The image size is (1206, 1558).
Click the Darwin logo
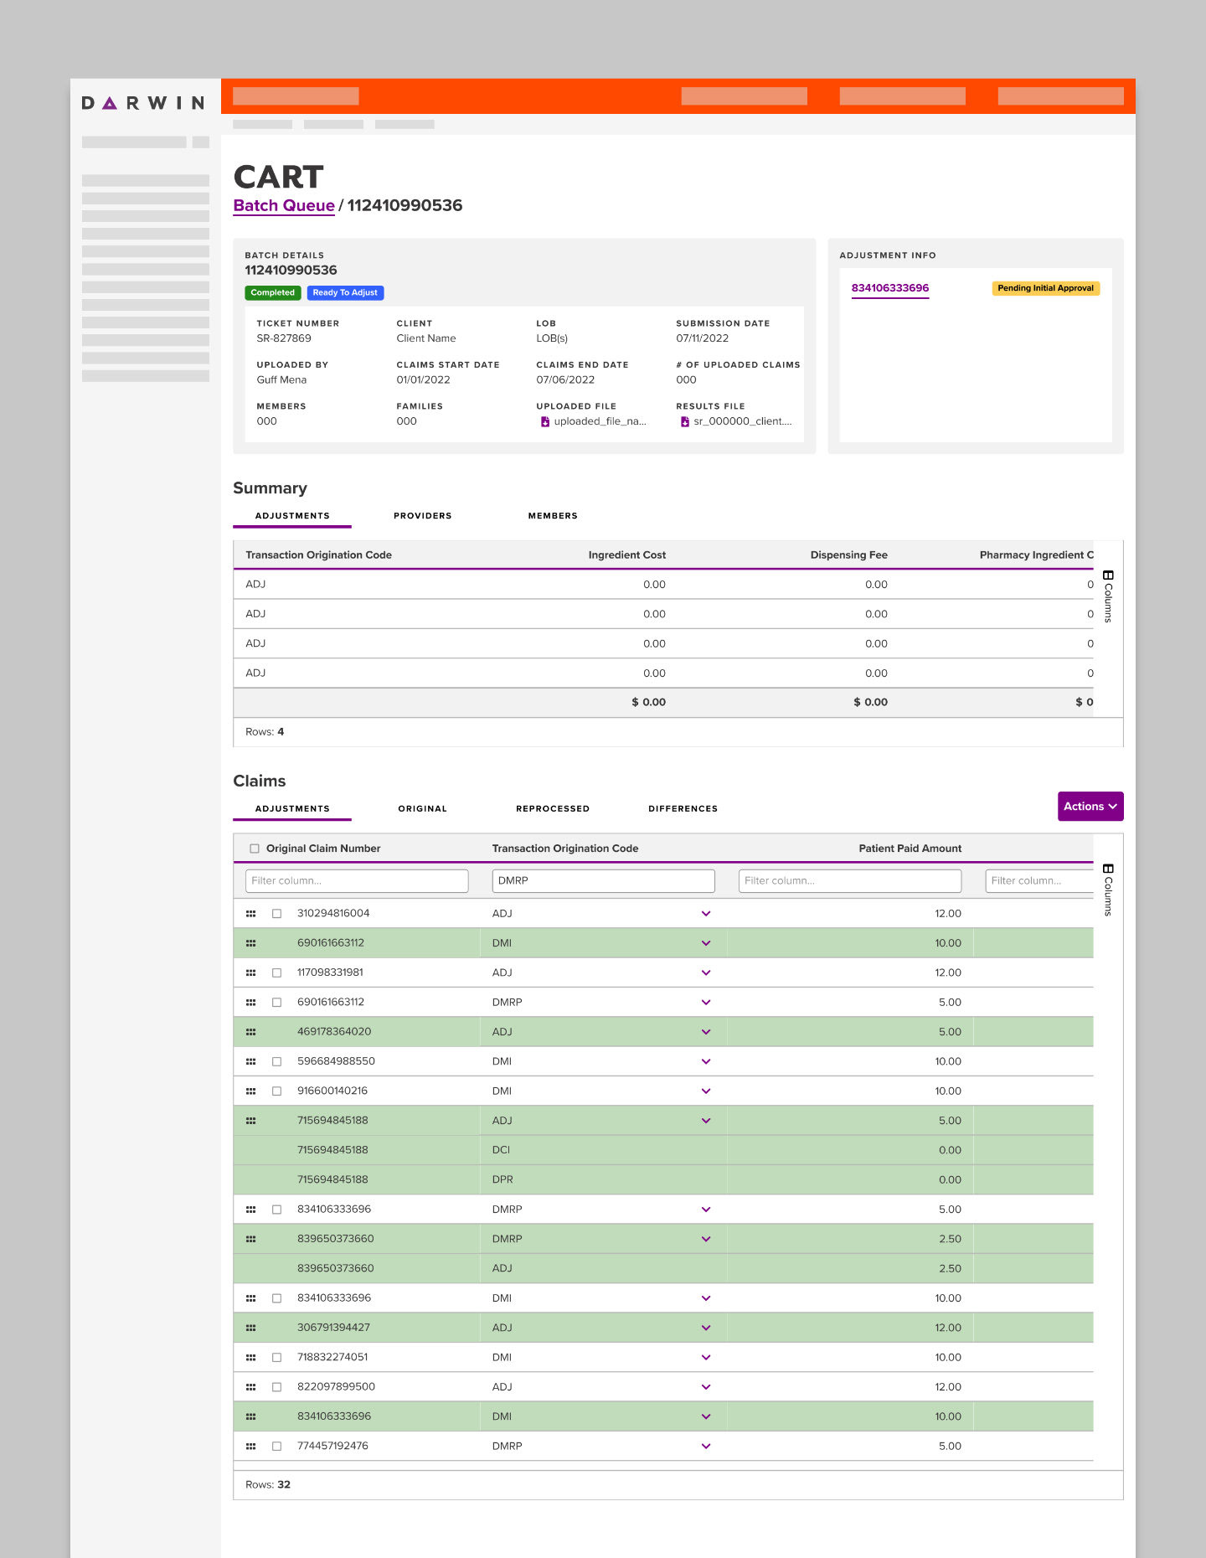click(x=143, y=103)
